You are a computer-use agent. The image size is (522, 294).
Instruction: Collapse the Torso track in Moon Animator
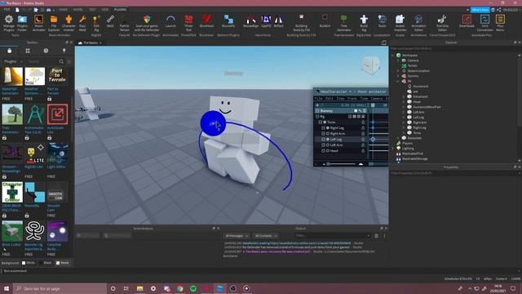pos(321,122)
